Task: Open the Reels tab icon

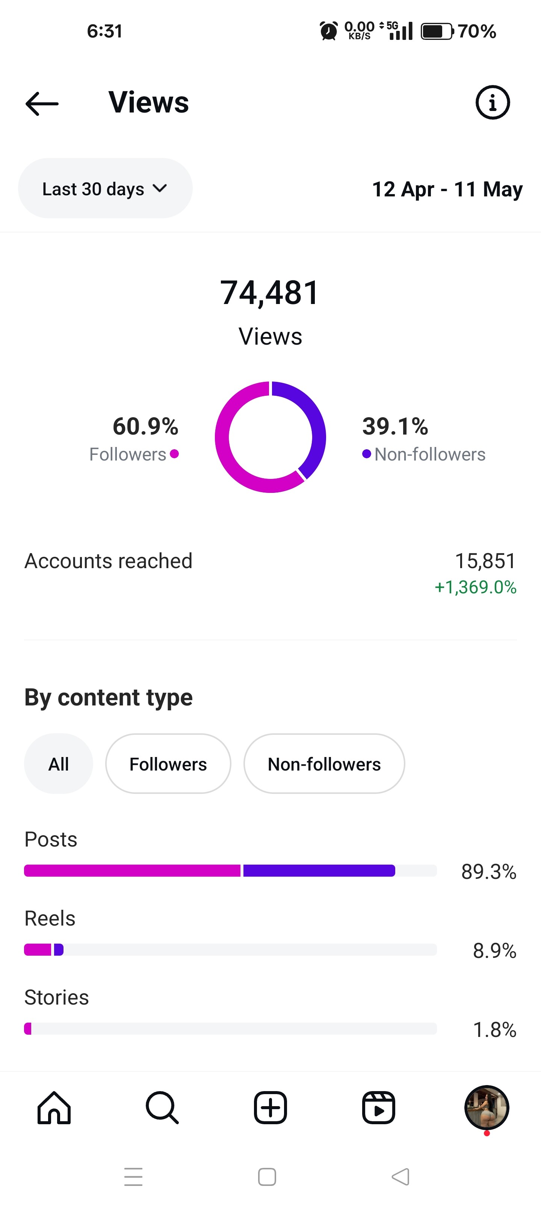Action: (x=378, y=1108)
